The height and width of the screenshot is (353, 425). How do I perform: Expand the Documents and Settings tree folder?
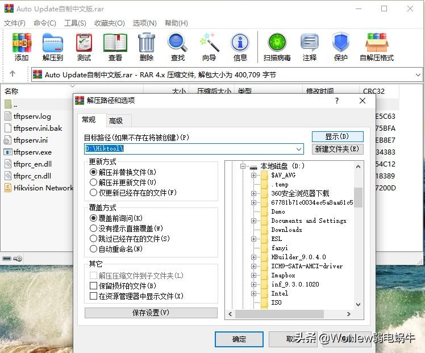click(x=254, y=221)
